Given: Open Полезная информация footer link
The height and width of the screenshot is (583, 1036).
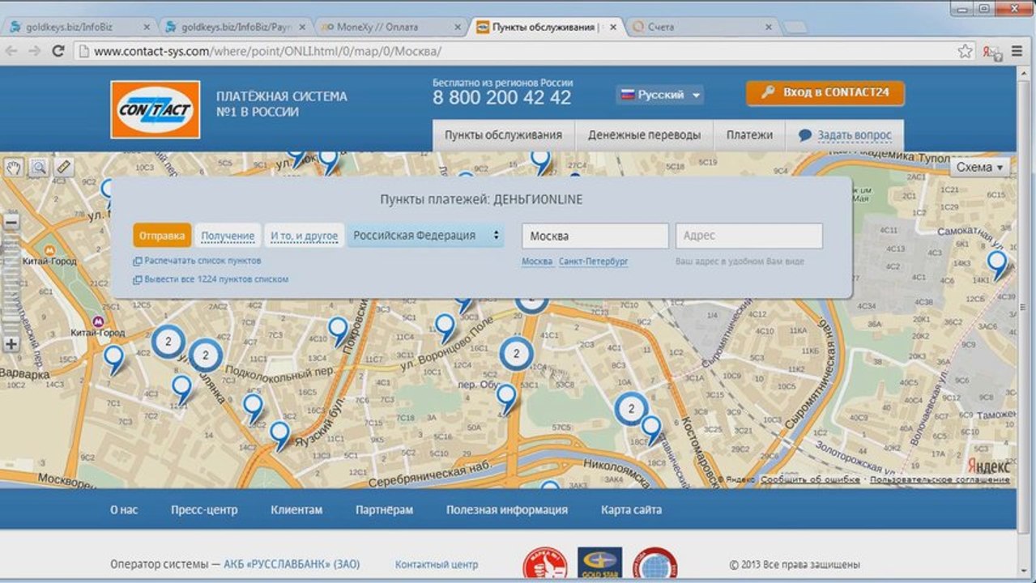Looking at the screenshot, I should click(507, 510).
